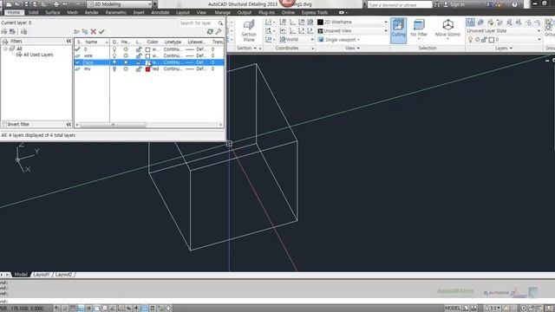
Task: Open the 2D Wireframe visual style dropdown
Action: click(x=386, y=22)
